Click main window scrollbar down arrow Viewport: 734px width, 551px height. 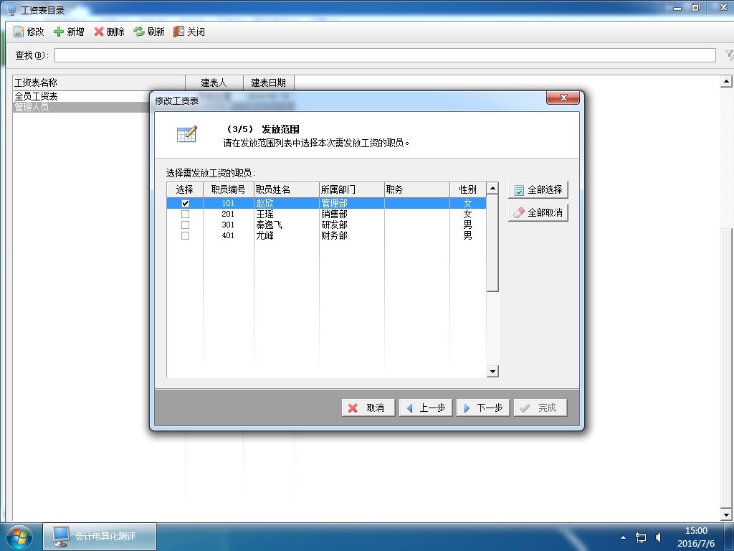[726, 514]
